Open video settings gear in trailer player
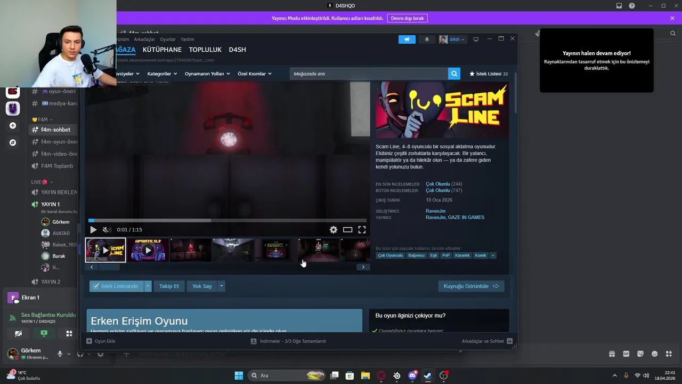 pyautogui.click(x=334, y=230)
